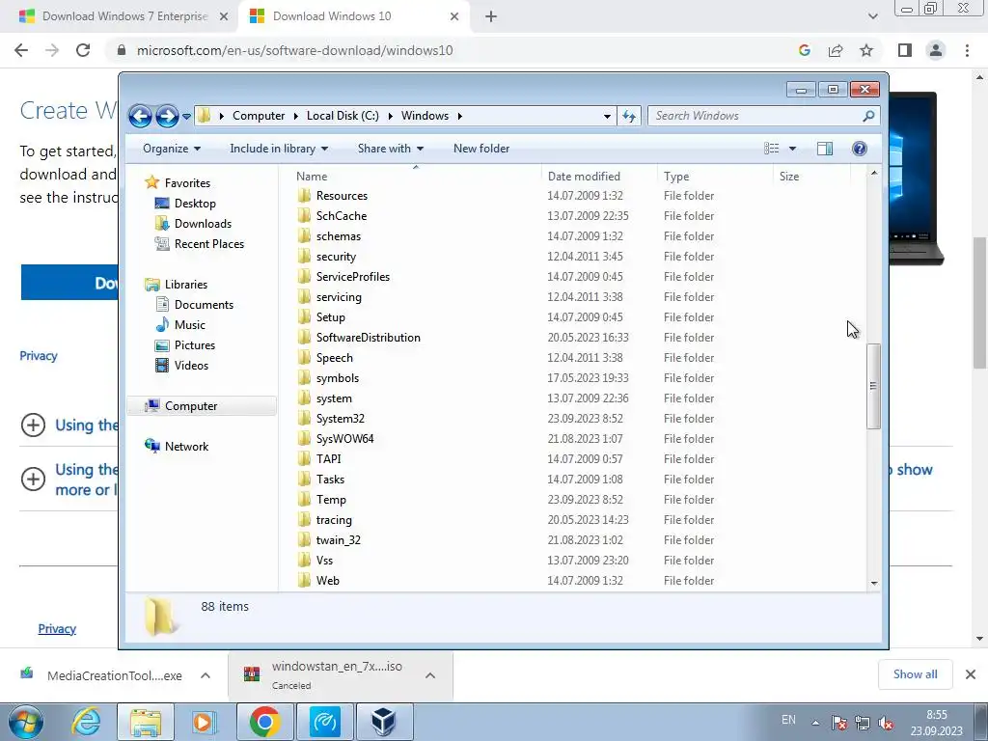
Task: Click Explorer's vertical scrollbar thumb
Action: click(873, 386)
